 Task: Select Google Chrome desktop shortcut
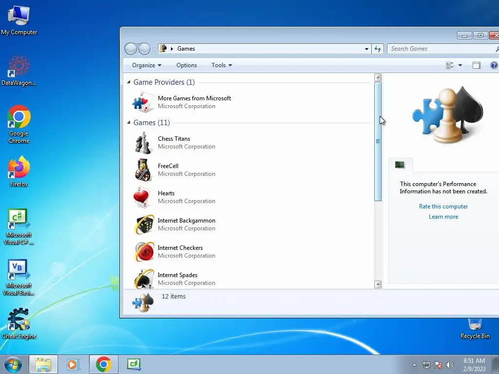point(19,124)
